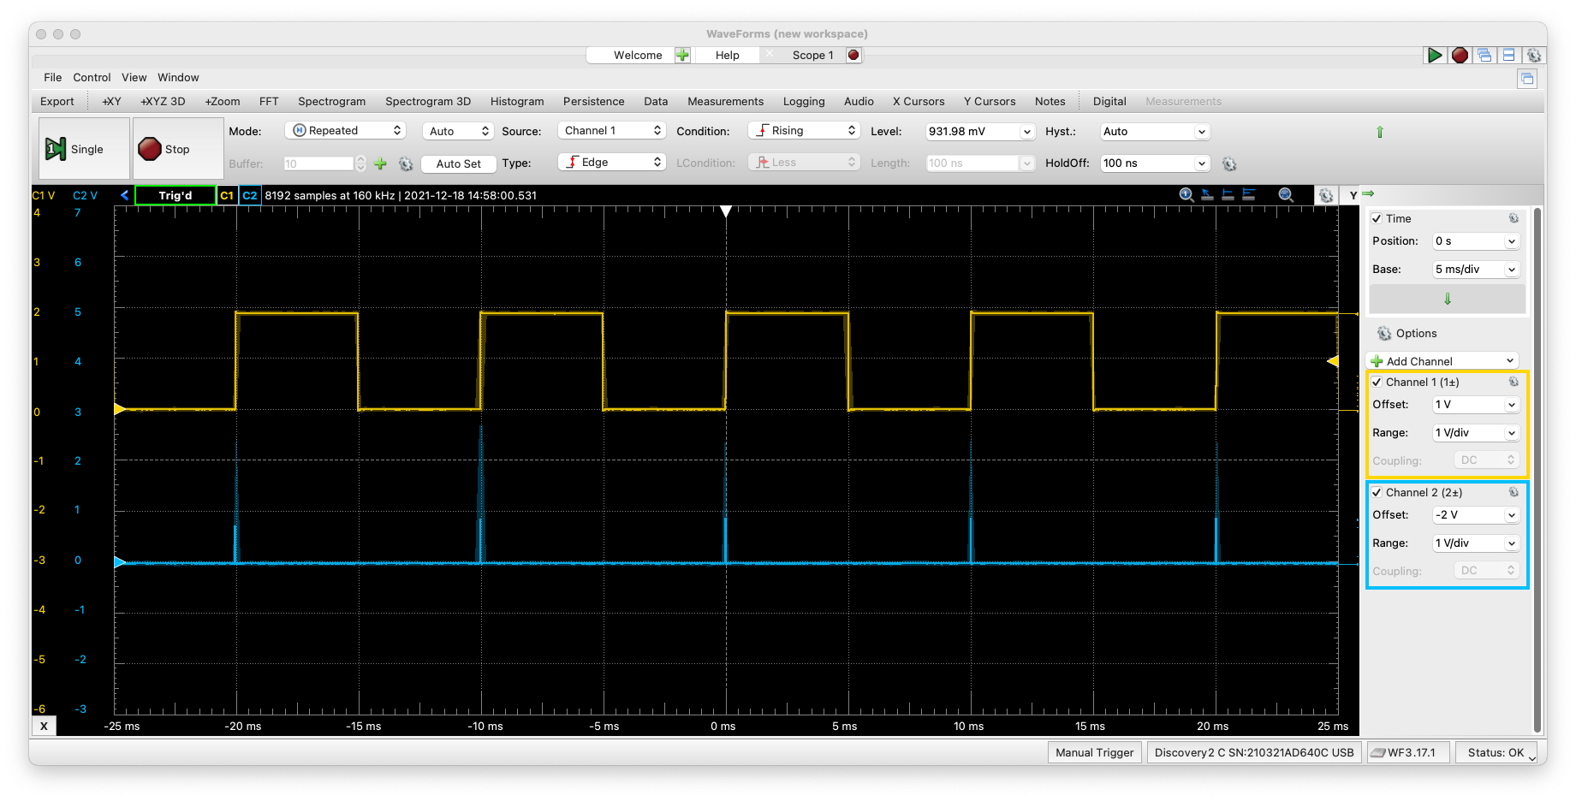Click the Discovery2 C device status entry
The image size is (1576, 801).
click(1253, 752)
